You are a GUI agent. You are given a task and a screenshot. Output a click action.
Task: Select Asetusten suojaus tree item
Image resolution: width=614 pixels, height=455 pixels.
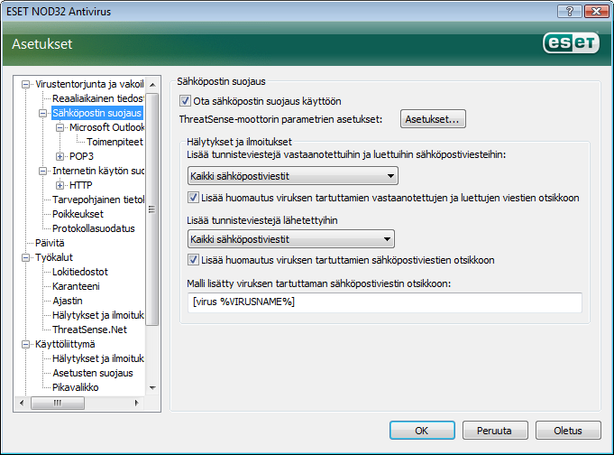(93, 373)
